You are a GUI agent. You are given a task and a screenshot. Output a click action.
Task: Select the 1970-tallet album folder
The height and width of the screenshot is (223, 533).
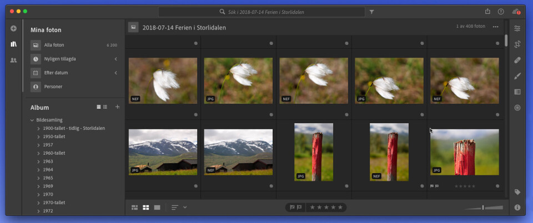[x=54, y=202]
